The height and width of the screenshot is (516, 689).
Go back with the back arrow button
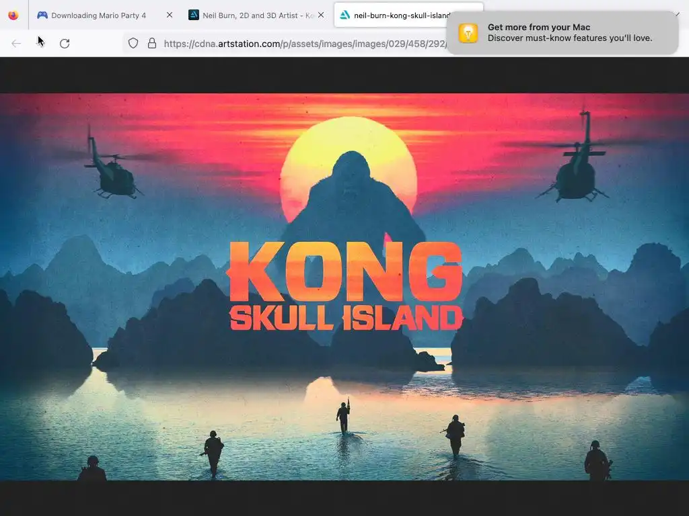(16, 44)
